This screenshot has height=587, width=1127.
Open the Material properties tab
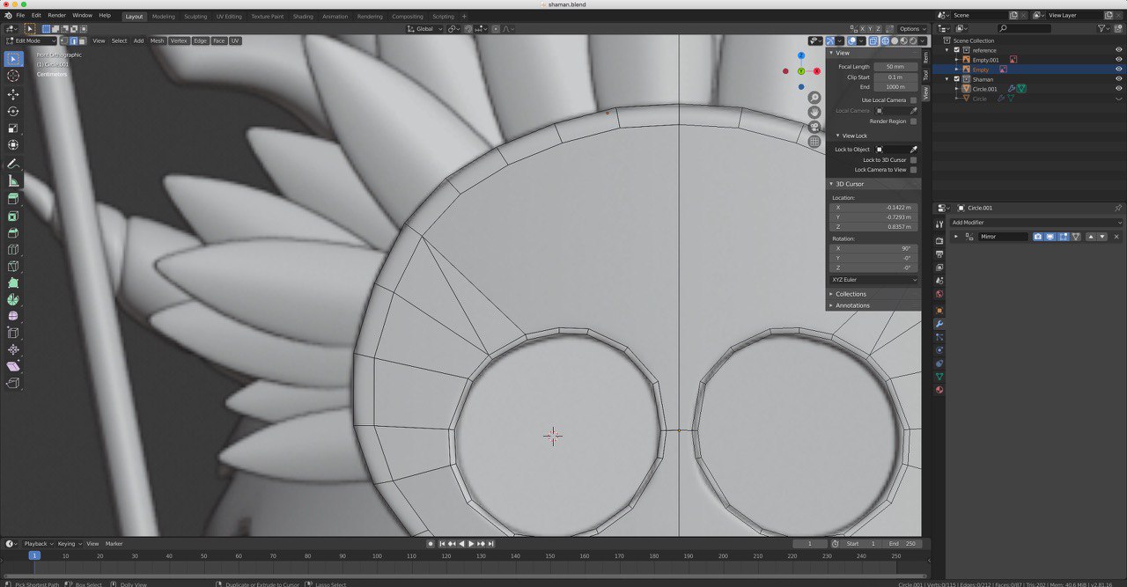coord(939,390)
